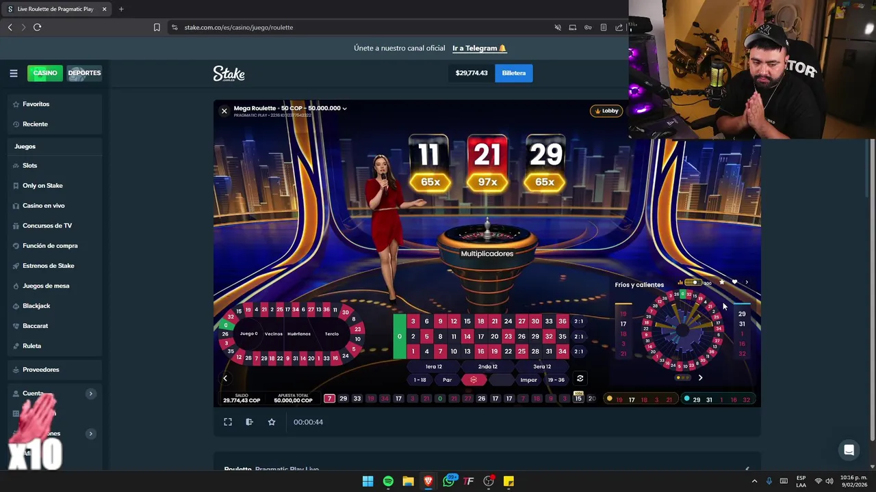Open Función de compra category
This screenshot has width=876, height=492.
55,245
